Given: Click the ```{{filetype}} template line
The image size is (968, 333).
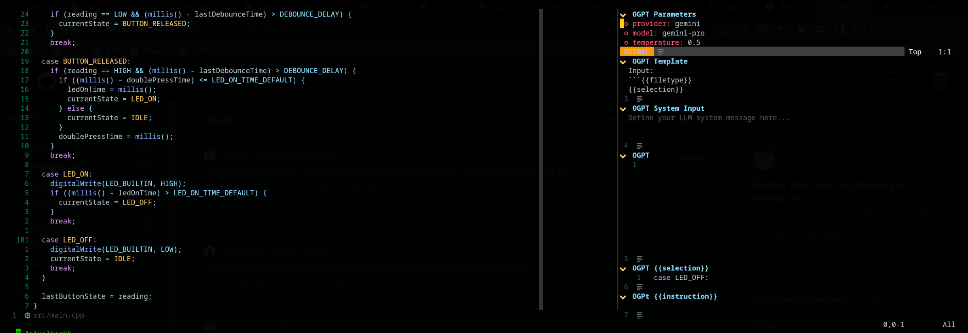Looking at the screenshot, I should coord(660,80).
